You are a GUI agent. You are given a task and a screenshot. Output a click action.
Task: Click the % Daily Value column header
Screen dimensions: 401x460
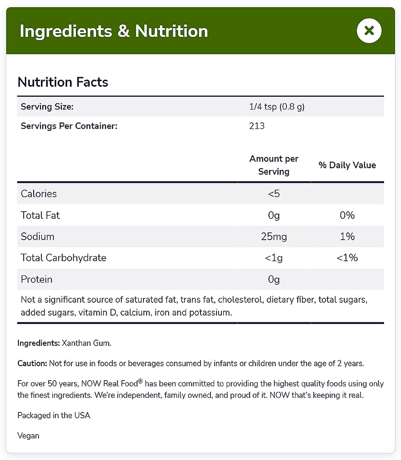click(347, 165)
